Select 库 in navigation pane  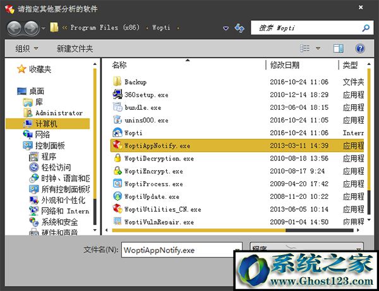coord(39,102)
